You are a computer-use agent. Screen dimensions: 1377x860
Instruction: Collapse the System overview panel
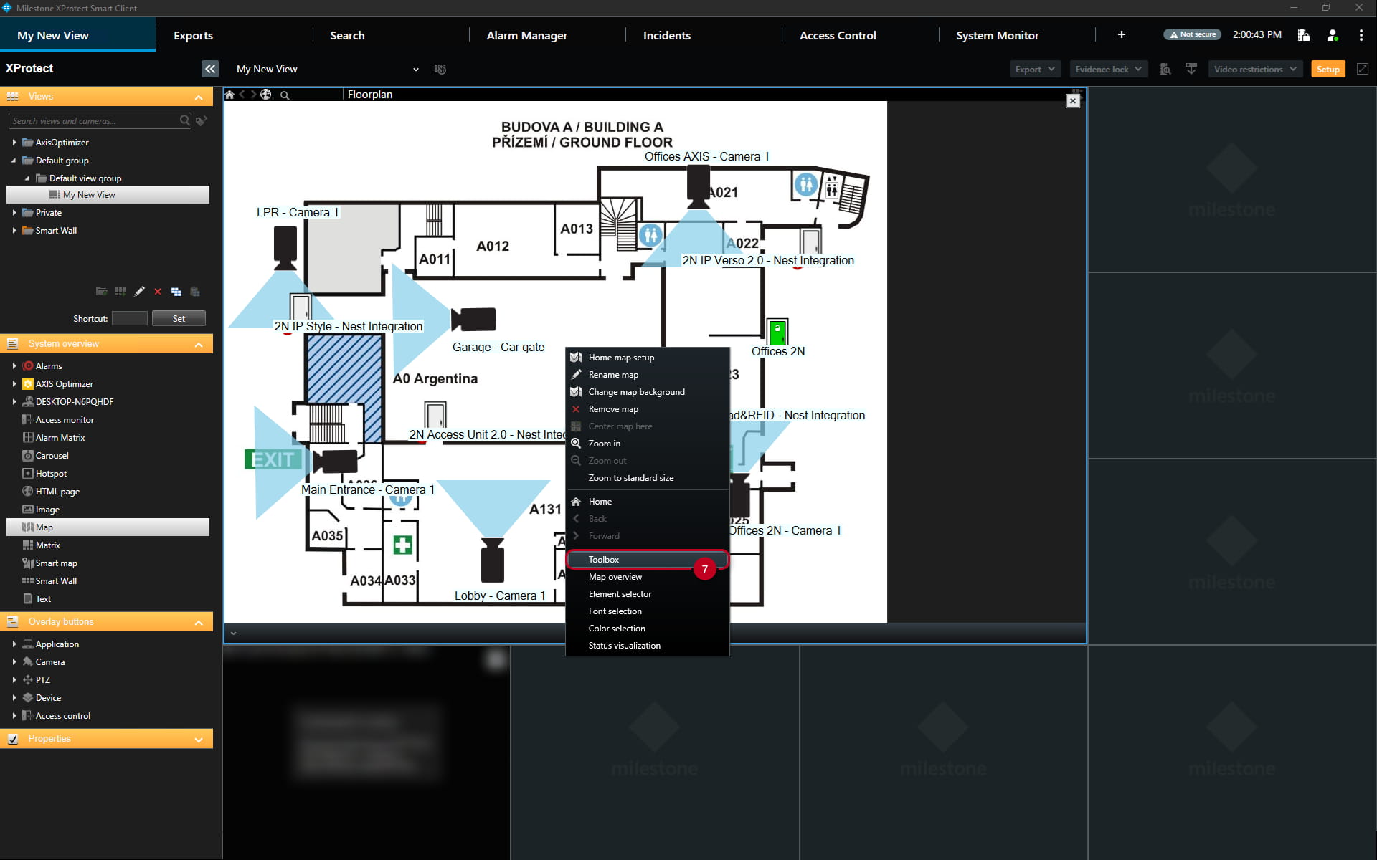coord(199,344)
